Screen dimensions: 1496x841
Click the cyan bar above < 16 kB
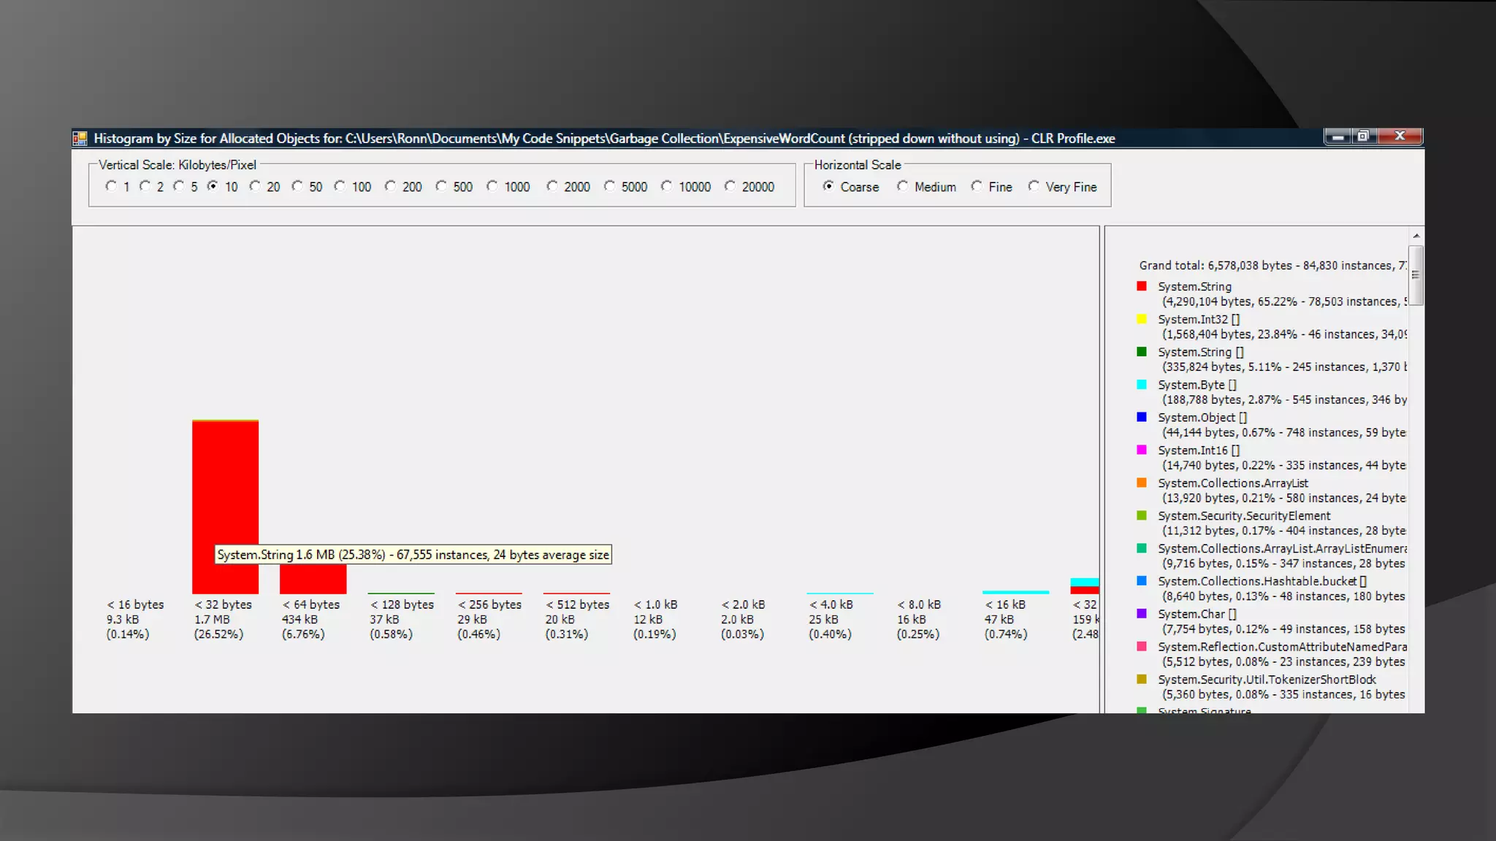click(1015, 592)
